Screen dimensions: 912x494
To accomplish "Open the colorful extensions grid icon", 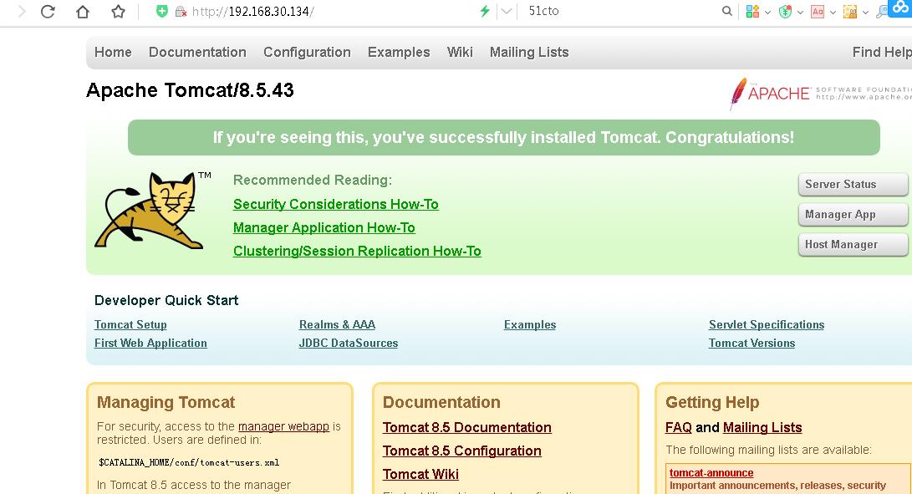I will [x=752, y=11].
